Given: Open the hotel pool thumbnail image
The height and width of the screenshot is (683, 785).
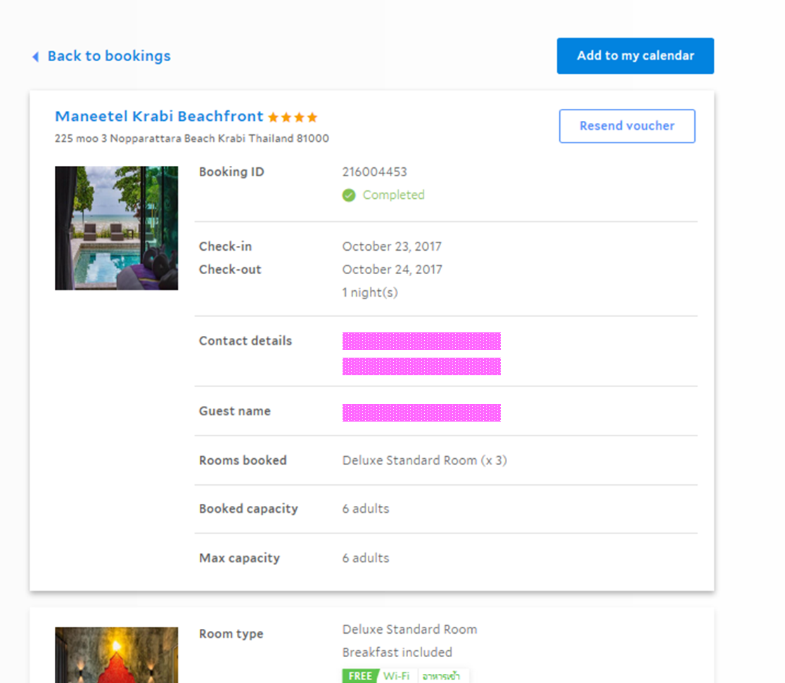Looking at the screenshot, I should tap(116, 228).
